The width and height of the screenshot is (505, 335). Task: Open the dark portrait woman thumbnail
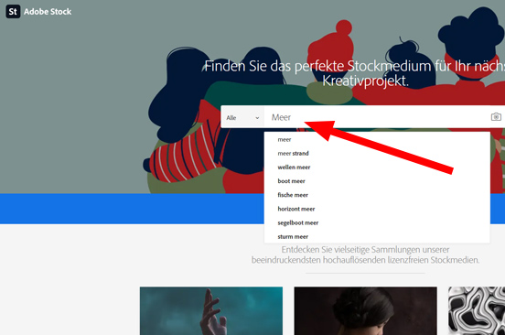tap(366, 311)
